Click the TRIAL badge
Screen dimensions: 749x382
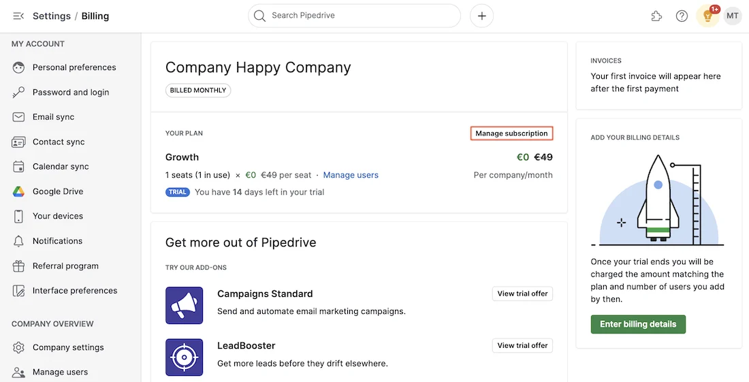pos(178,192)
